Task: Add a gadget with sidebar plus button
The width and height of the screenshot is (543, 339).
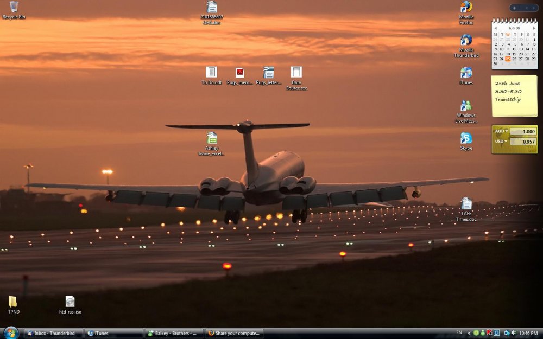Action: pyautogui.click(x=514, y=8)
